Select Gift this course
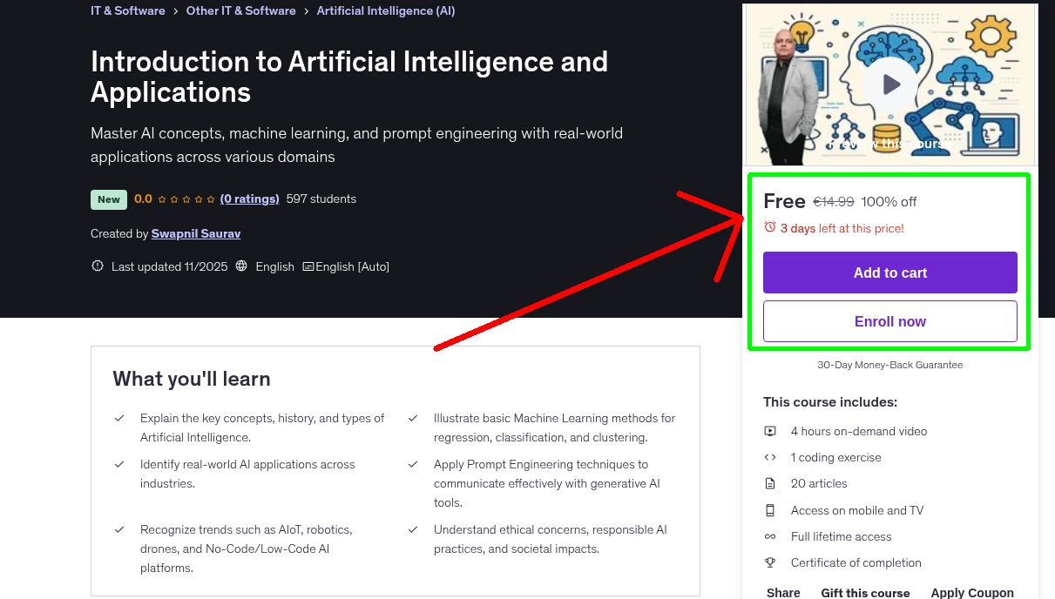Viewport: 1055px width, 599px height. click(x=865, y=592)
